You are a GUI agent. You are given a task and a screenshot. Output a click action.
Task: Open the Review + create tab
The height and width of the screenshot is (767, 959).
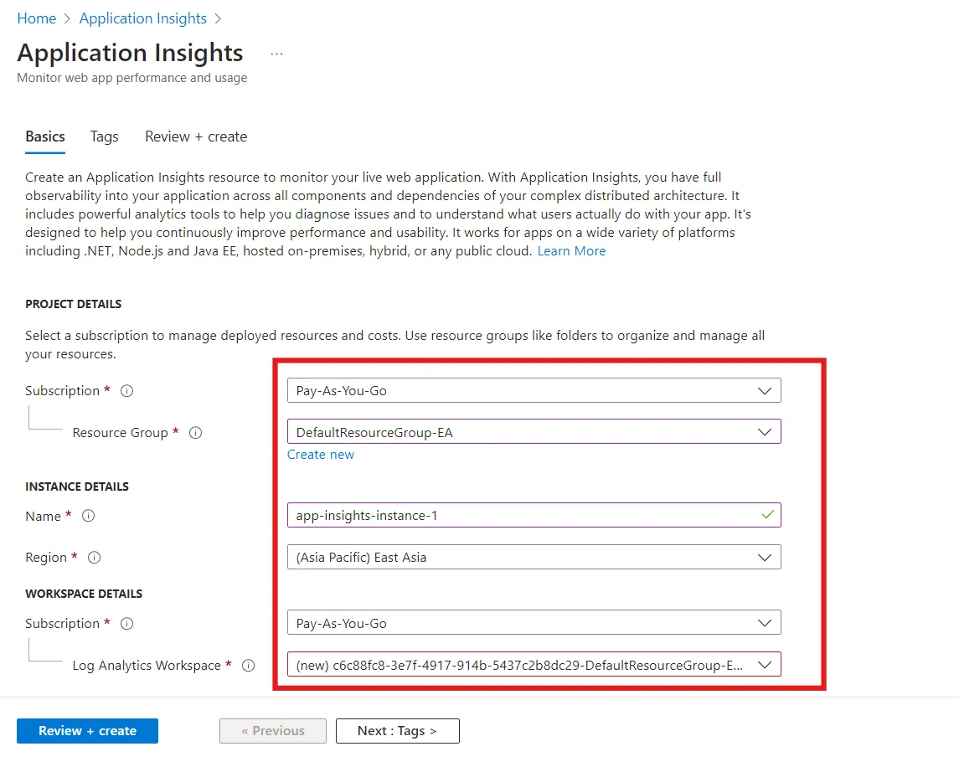(196, 136)
